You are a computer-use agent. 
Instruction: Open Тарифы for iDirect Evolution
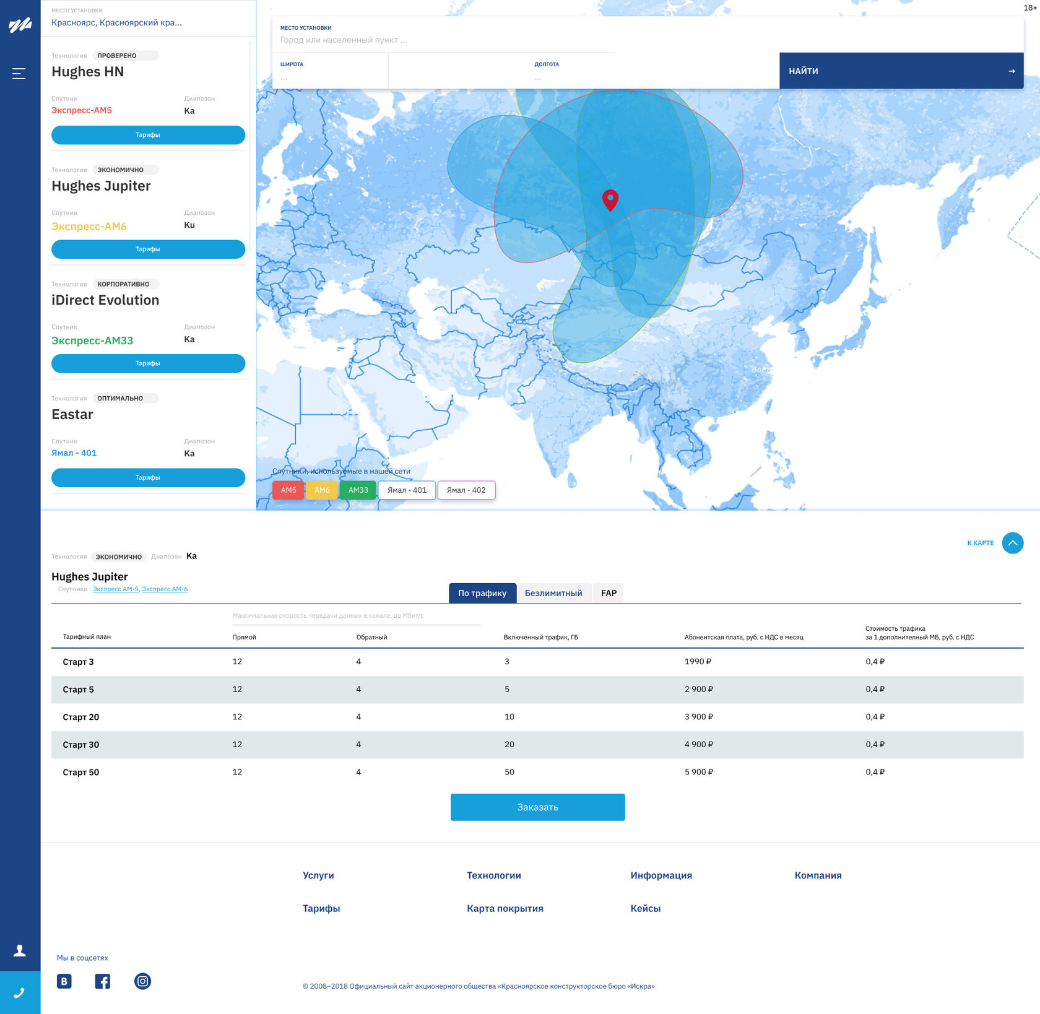click(x=148, y=363)
